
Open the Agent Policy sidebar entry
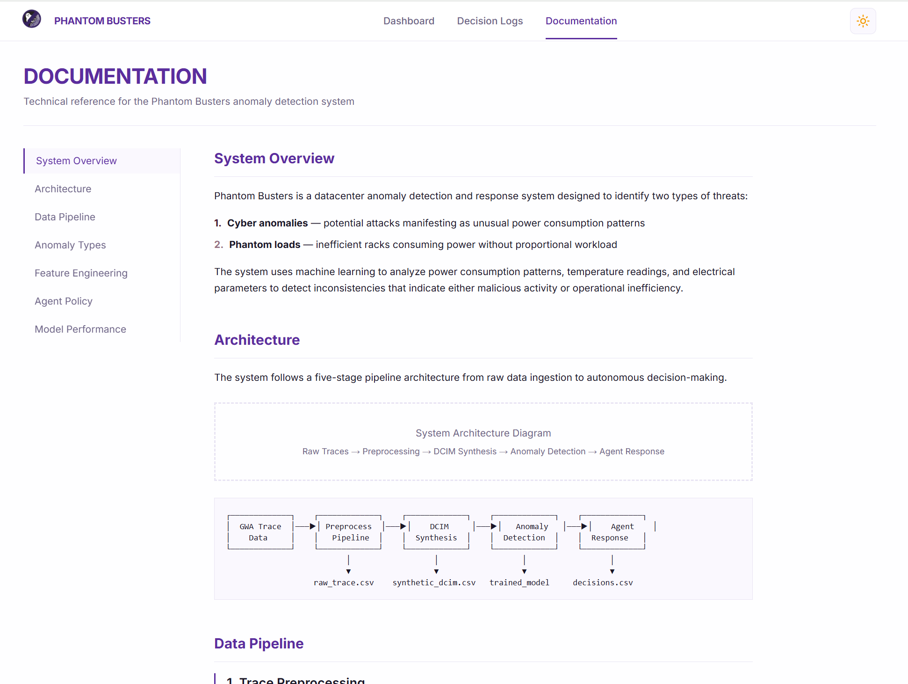[x=64, y=301]
